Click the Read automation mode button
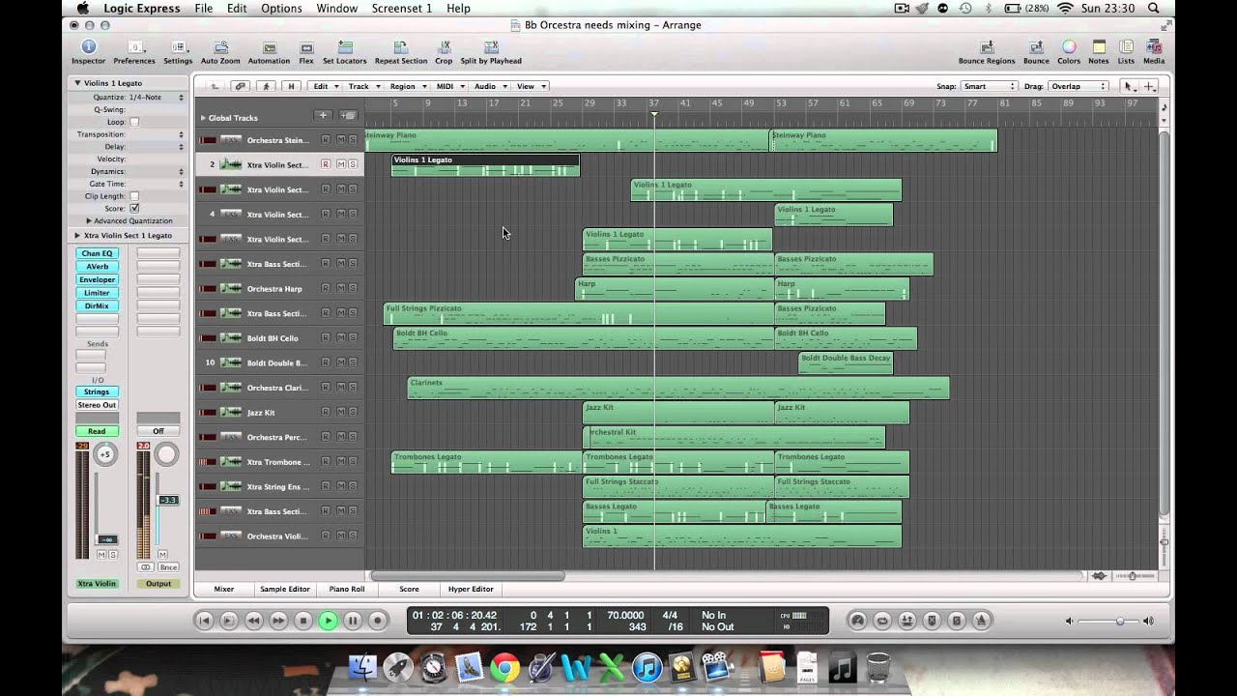Viewport: 1237px width, 696px height. coord(97,431)
